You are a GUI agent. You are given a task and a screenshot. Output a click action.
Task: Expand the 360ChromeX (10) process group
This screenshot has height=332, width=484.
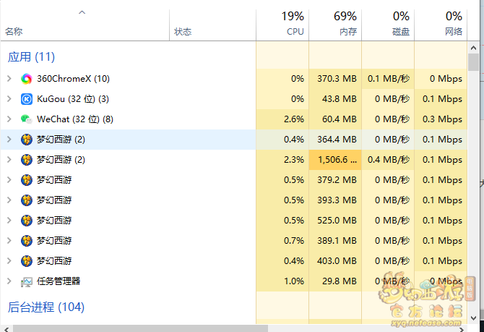(x=9, y=79)
